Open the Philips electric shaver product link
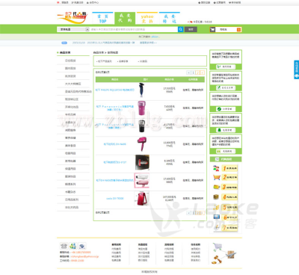The image size is (299, 275). [x=115, y=90]
